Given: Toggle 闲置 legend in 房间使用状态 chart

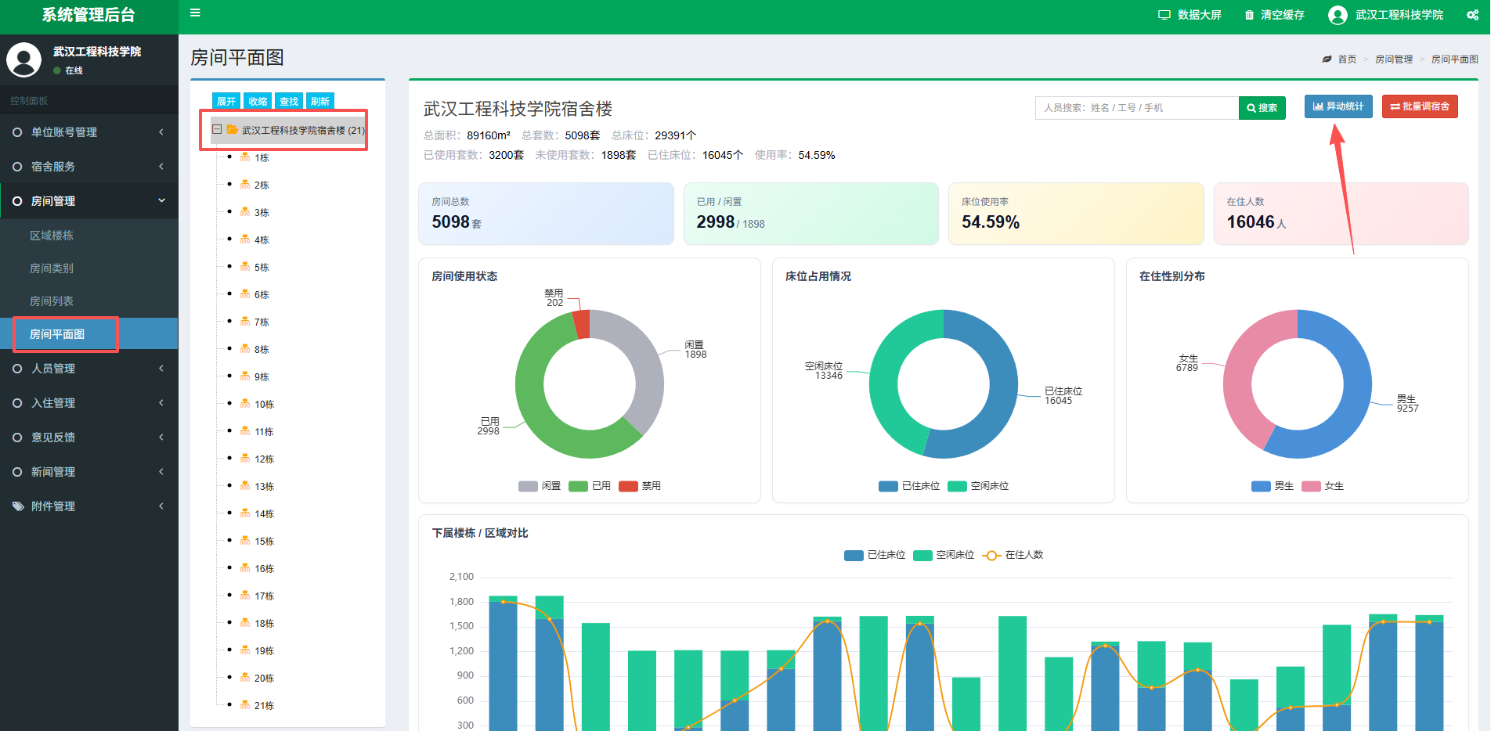Looking at the screenshot, I should (540, 486).
